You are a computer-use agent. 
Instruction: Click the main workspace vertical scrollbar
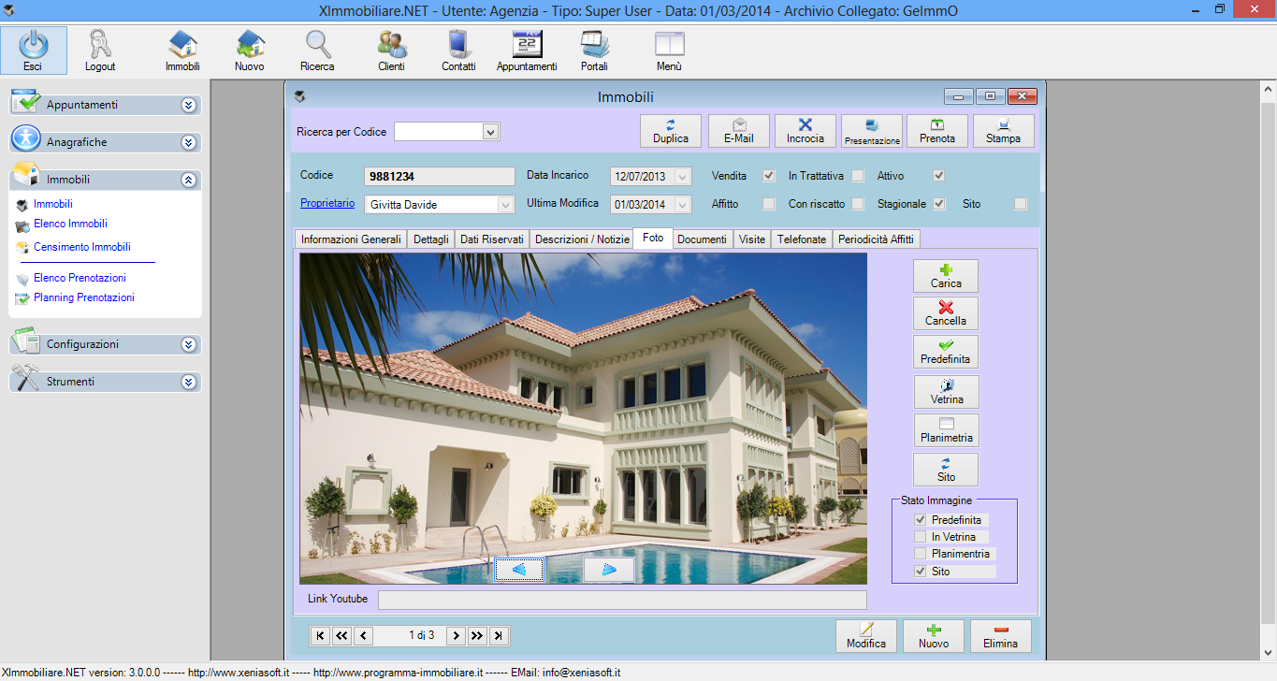tap(1269, 369)
